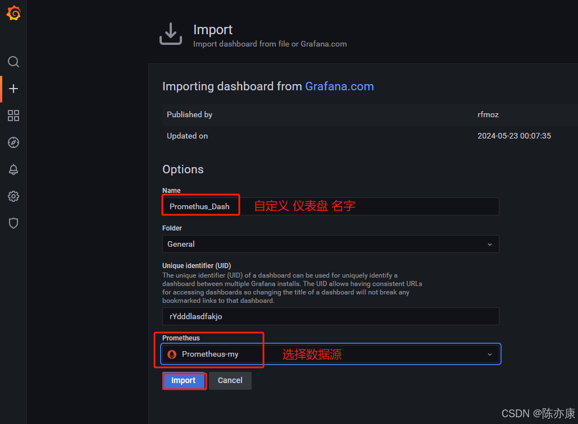This screenshot has height=424, width=578.
Task: Select the publisher name rfmoz
Action: tap(488, 115)
